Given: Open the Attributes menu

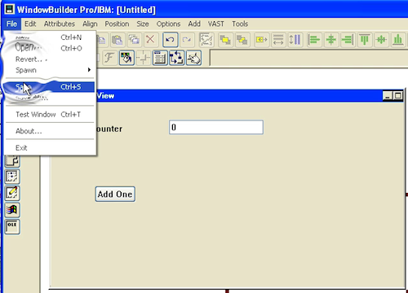Looking at the screenshot, I should [x=60, y=24].
